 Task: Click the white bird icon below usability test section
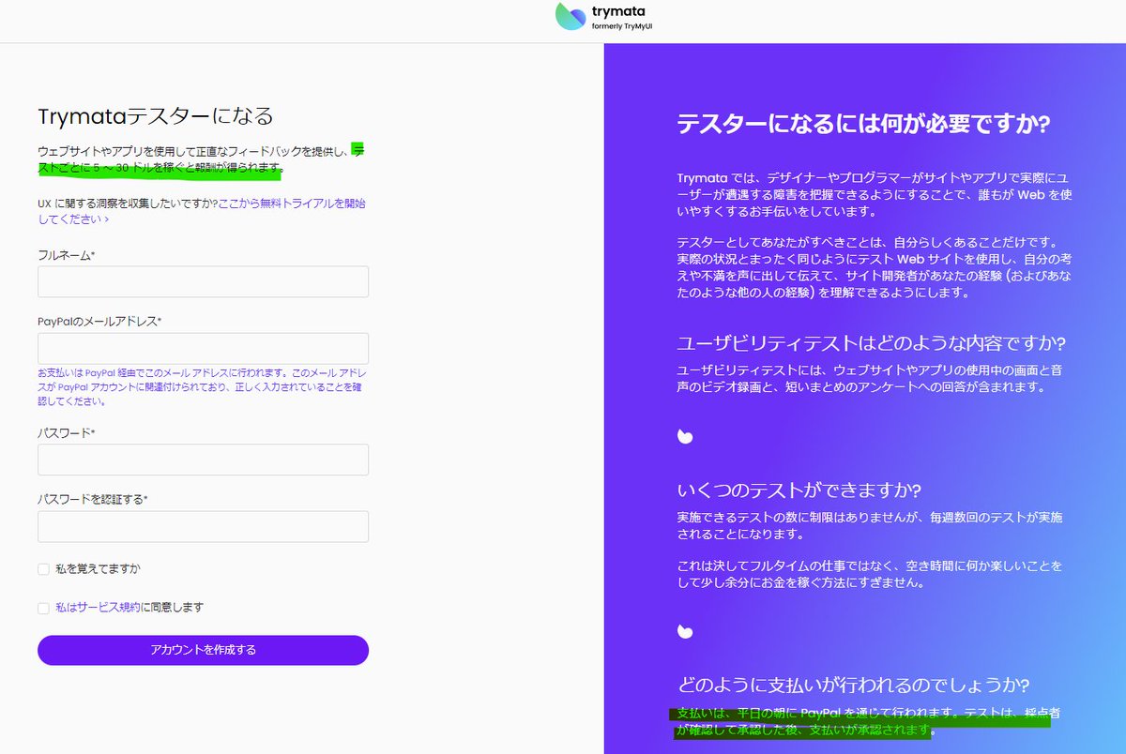click(684, 436)
